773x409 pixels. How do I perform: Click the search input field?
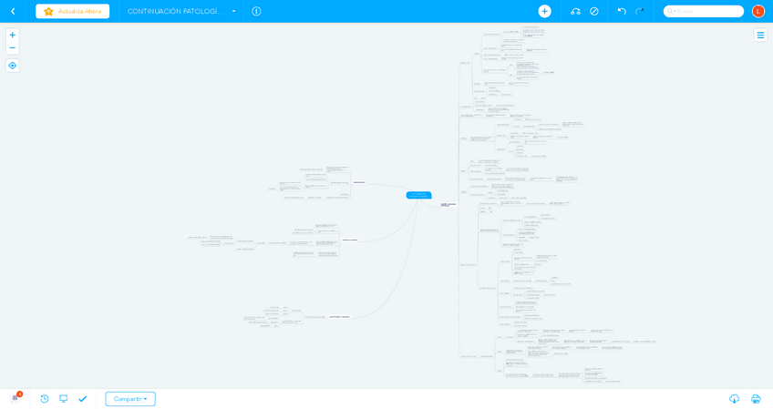pos(706,11)
